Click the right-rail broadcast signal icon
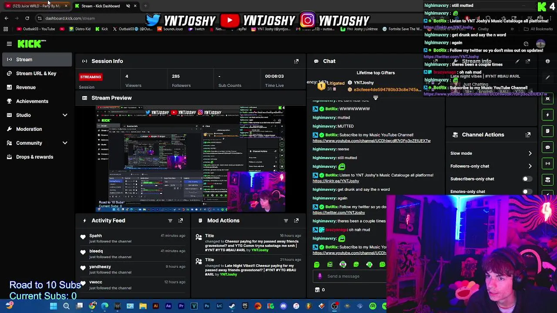 click(547, 163)
